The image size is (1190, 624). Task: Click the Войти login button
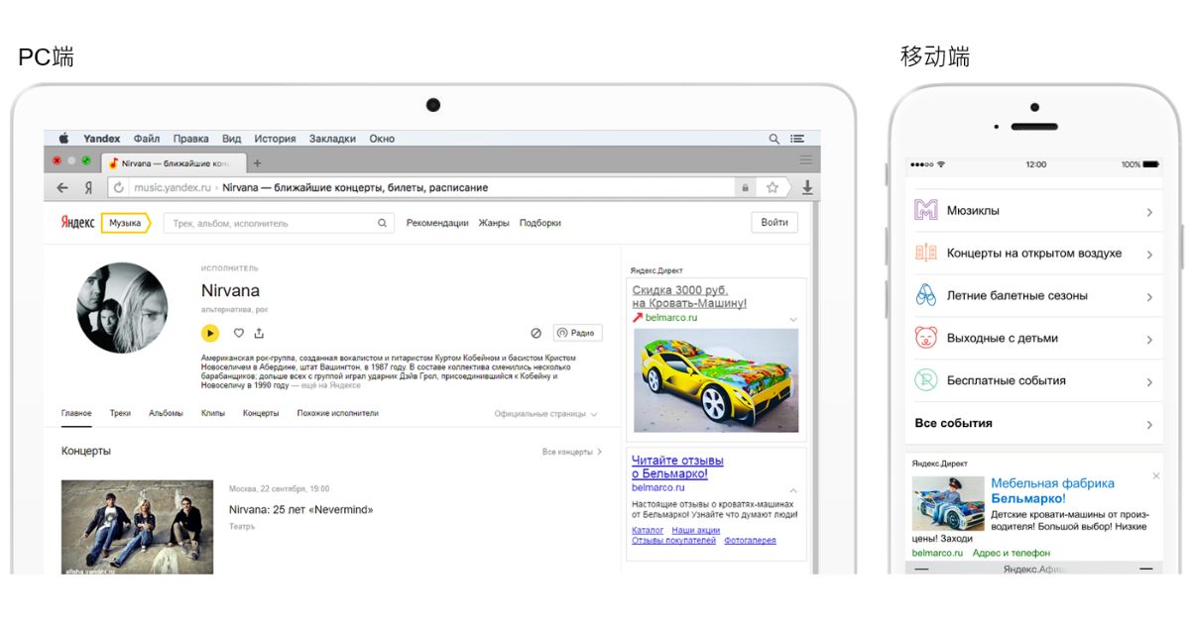tap(774, 223)
